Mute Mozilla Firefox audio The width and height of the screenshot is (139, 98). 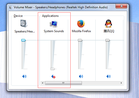click(x=81, y=76)
